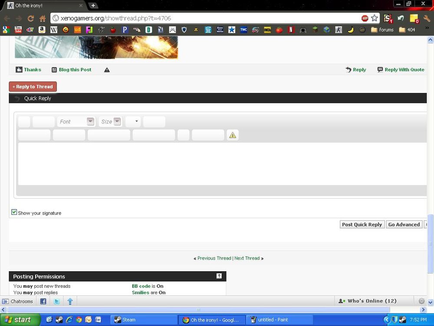This screenshot has width=434, height=326.
Task: Click Blog this Post
Action: click(x=72, y=70)
